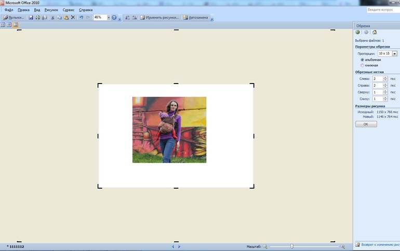Image resolution: width=400 pixels, height=251 pixels.
Task: Open the Рисунок menu
Action: (x=51, y=10)
